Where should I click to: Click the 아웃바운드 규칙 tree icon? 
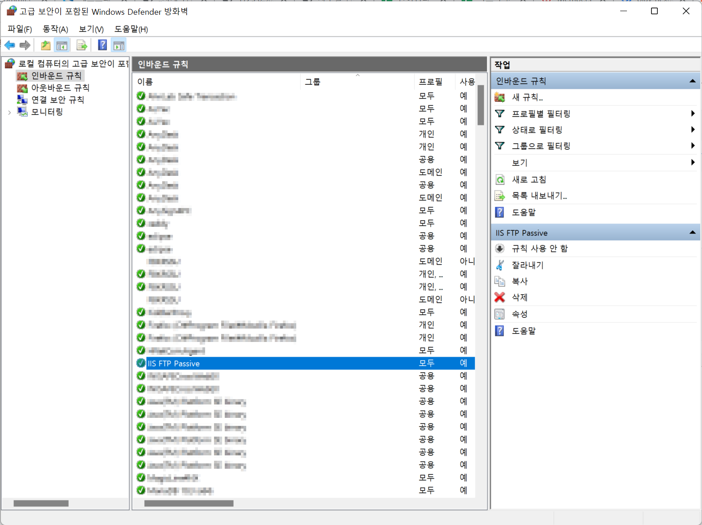tap(22, 88)
